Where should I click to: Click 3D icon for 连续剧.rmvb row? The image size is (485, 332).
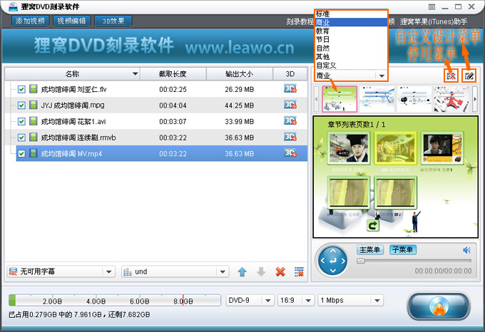click(x=290, y=137)
